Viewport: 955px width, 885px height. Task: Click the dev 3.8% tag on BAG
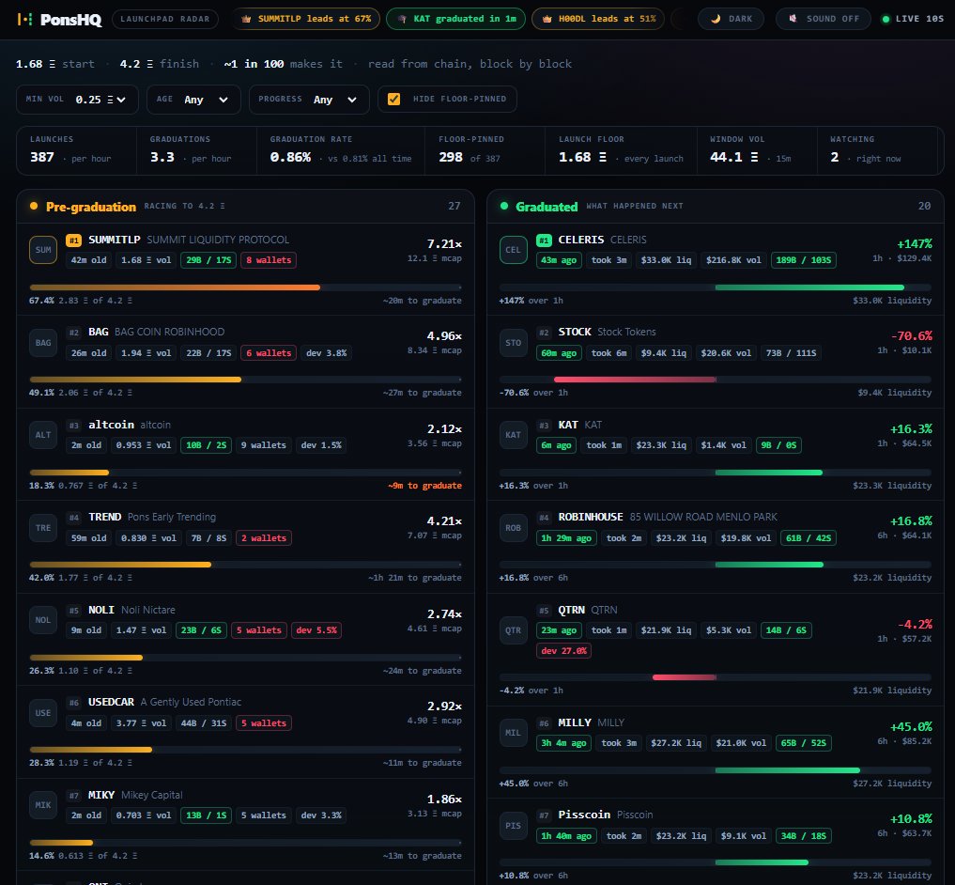(x=327, y=353)
